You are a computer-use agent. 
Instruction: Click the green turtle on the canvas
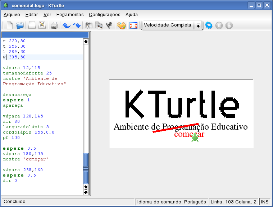click(195, 137)
